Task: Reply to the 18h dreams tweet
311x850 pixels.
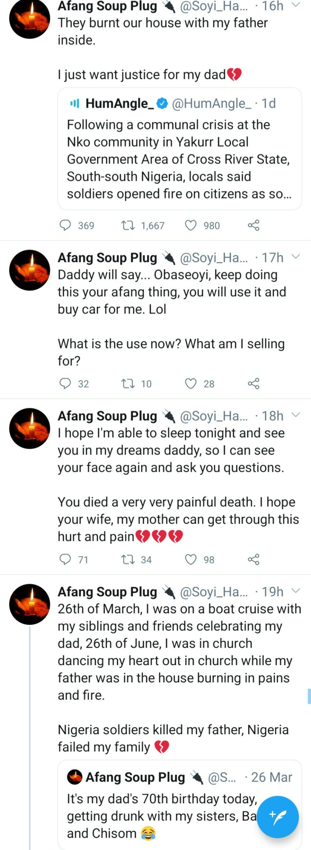Action: coord(65,559)
